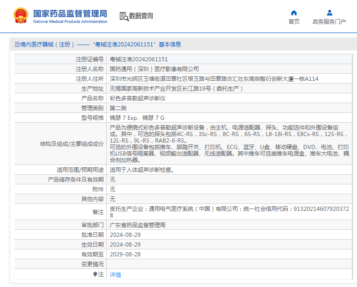Click the 国家药品监督管理局 site title
357x287 pixels.
click(x=70, y=13)
